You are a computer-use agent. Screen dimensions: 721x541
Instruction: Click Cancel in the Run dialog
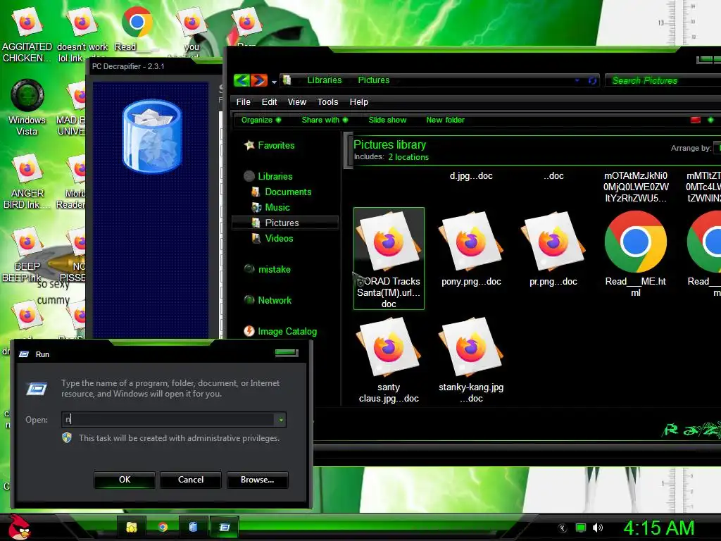(x=191, y=480)
